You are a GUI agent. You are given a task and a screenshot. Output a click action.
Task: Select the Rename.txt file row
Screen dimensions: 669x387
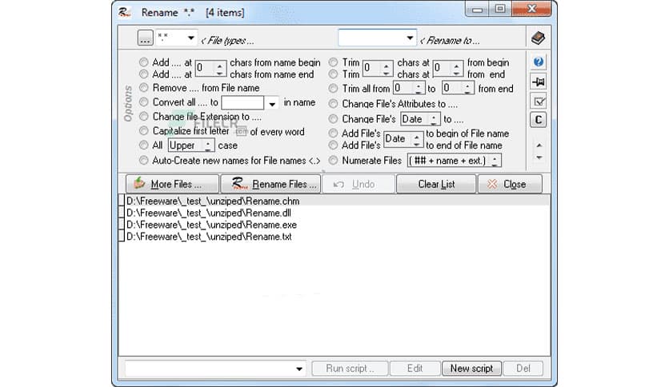point(334,237)
